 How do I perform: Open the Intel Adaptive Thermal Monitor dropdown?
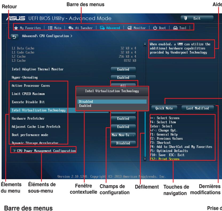123,69
